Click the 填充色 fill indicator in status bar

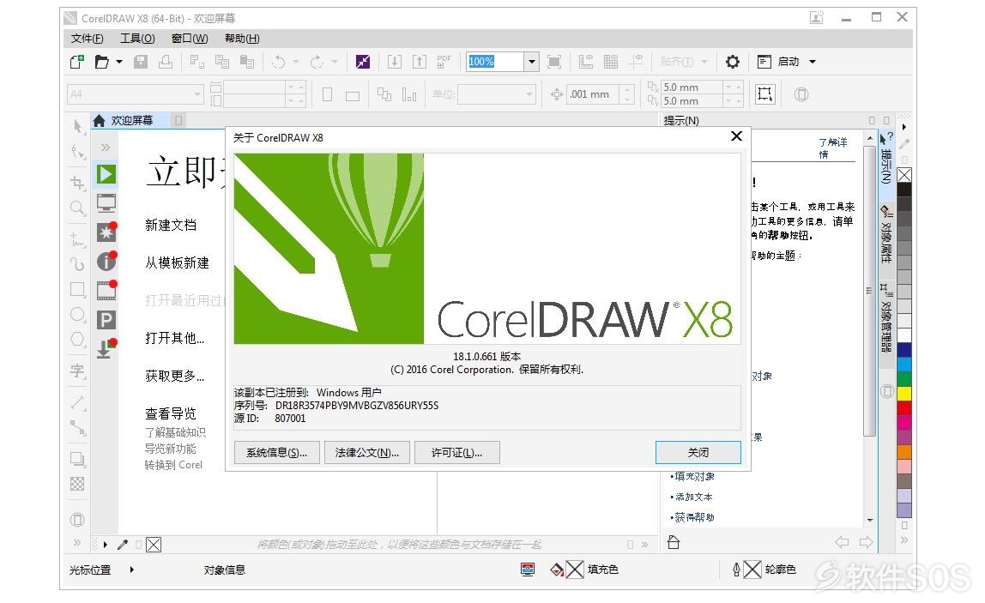[x=584, y=570]
